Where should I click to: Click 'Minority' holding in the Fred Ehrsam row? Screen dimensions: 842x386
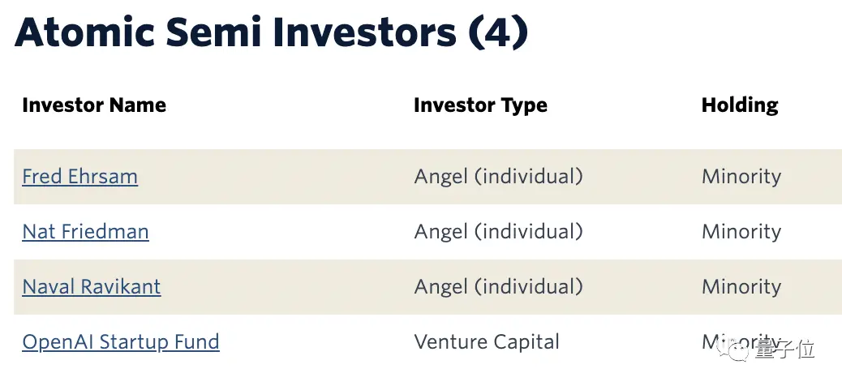(741, 177)
